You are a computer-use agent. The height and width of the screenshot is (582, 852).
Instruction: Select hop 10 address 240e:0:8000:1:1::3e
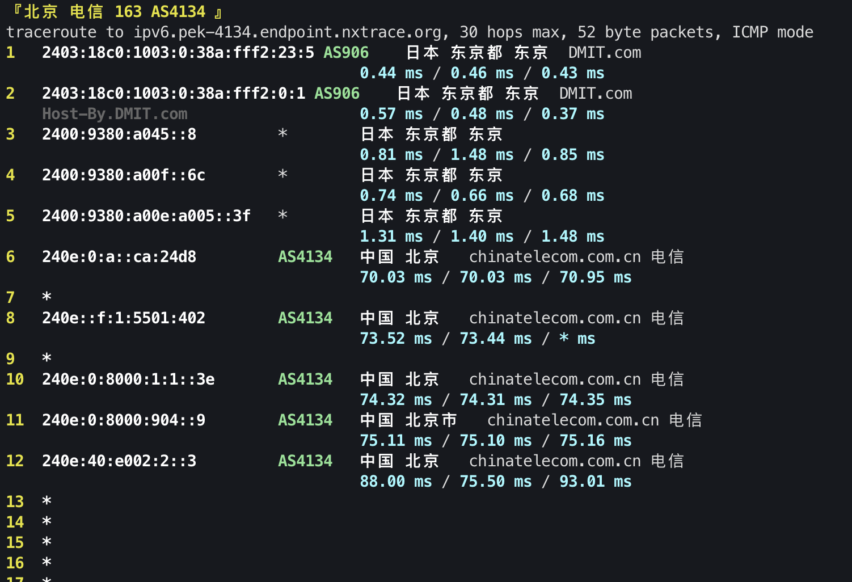(x=128, y=379)
